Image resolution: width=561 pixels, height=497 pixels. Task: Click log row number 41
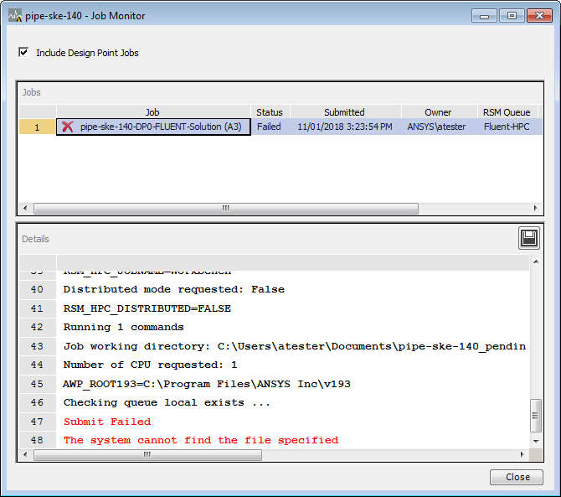click(37, 308)
